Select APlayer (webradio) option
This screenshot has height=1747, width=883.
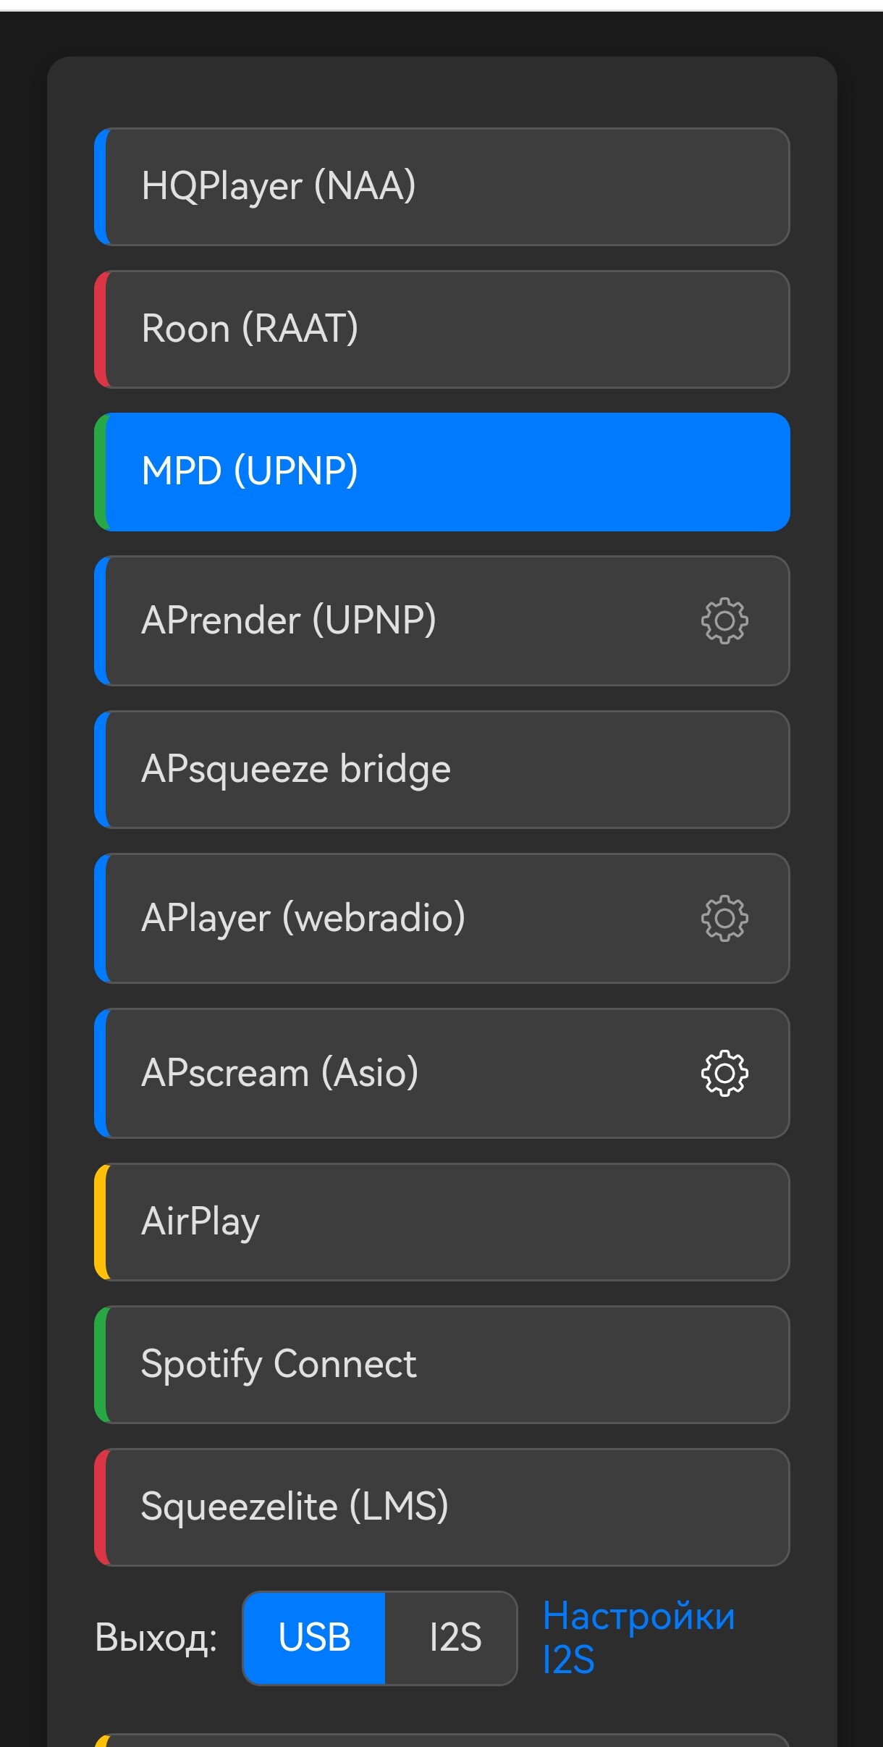click(x=398, y=918)
